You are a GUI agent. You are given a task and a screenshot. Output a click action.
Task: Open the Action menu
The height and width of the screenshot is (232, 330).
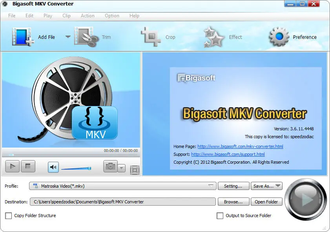[88, 16]
